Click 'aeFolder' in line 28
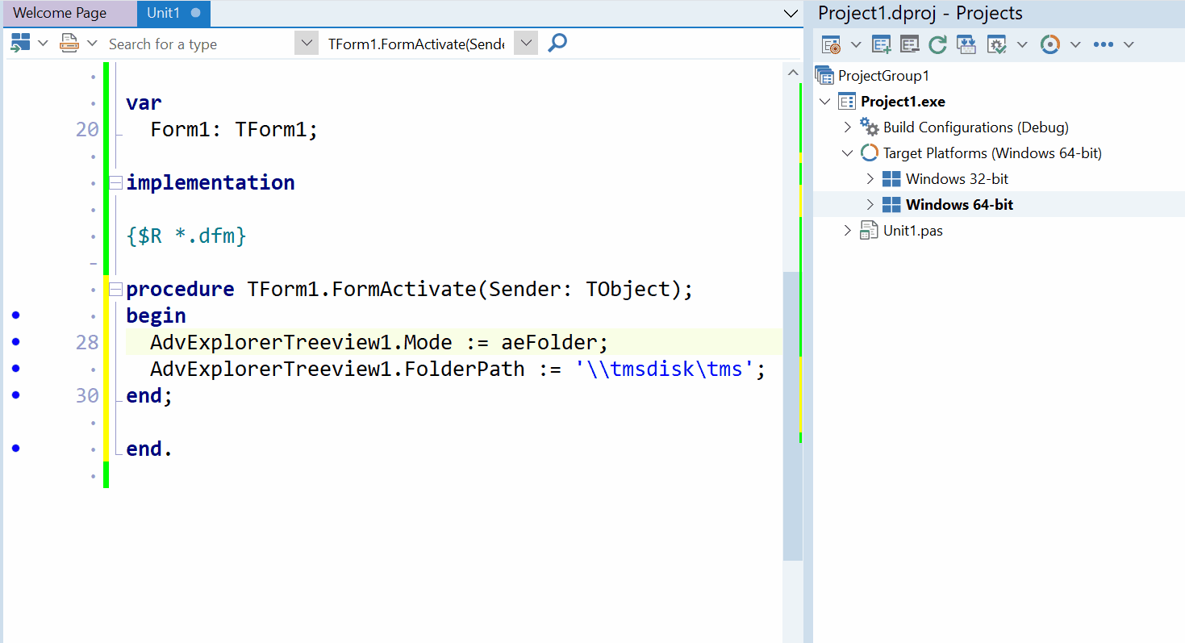The image size is (1185, 643). tap(549, 342)
